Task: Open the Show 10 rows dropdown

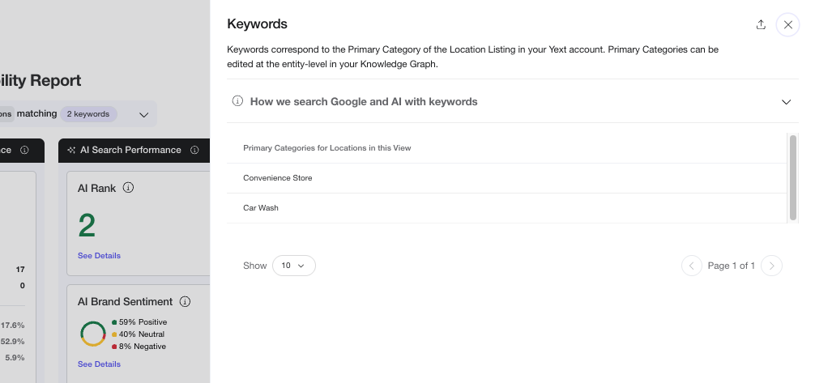Action: click(x=293, y=266)
